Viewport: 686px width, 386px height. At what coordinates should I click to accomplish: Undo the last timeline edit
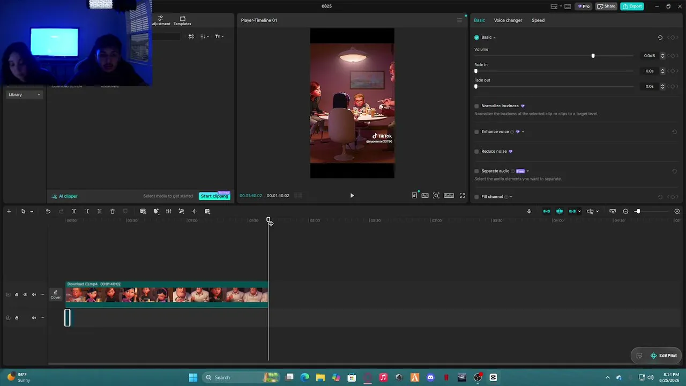point(48,211)
